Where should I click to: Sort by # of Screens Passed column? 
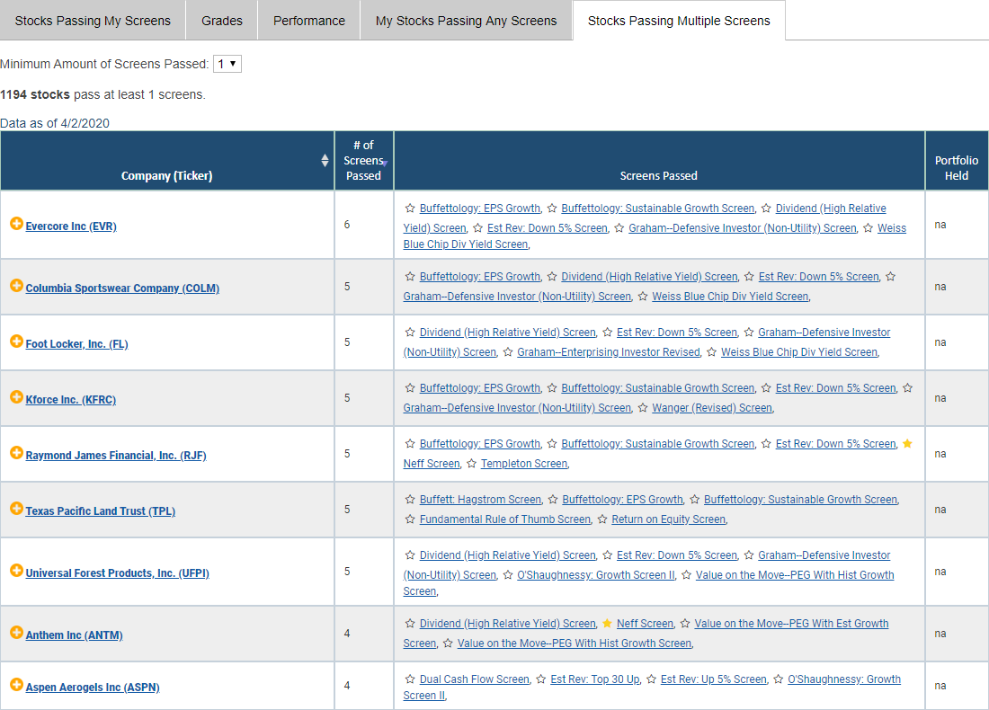[364, 160]
